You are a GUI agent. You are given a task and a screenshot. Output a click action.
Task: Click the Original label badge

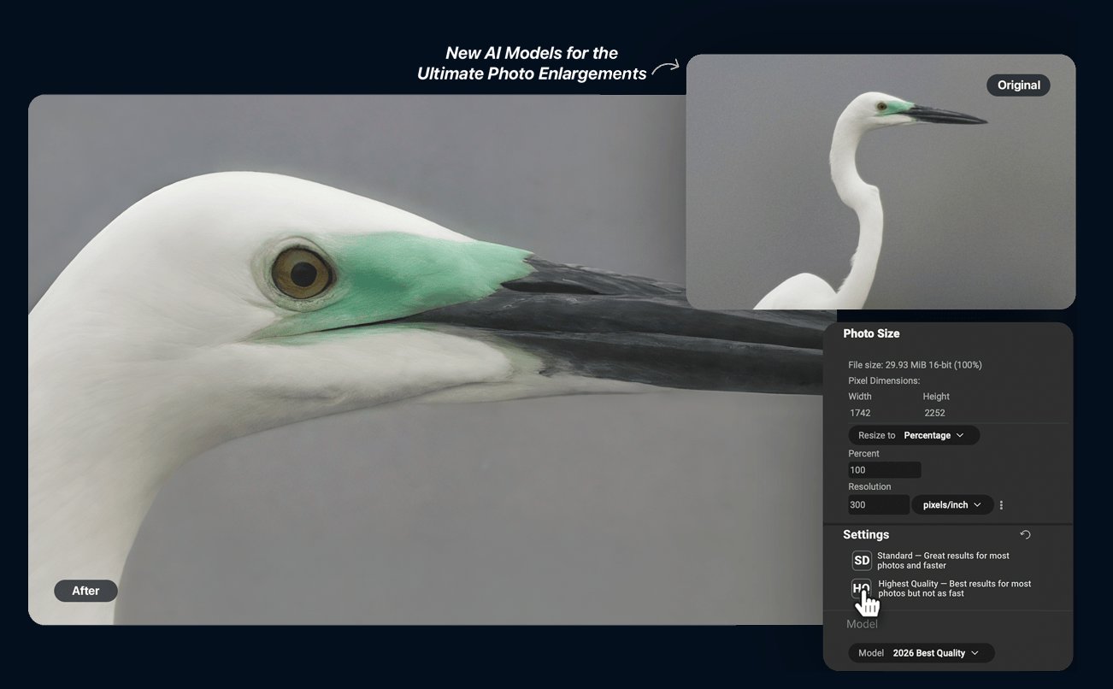[x=1018, y=85]
